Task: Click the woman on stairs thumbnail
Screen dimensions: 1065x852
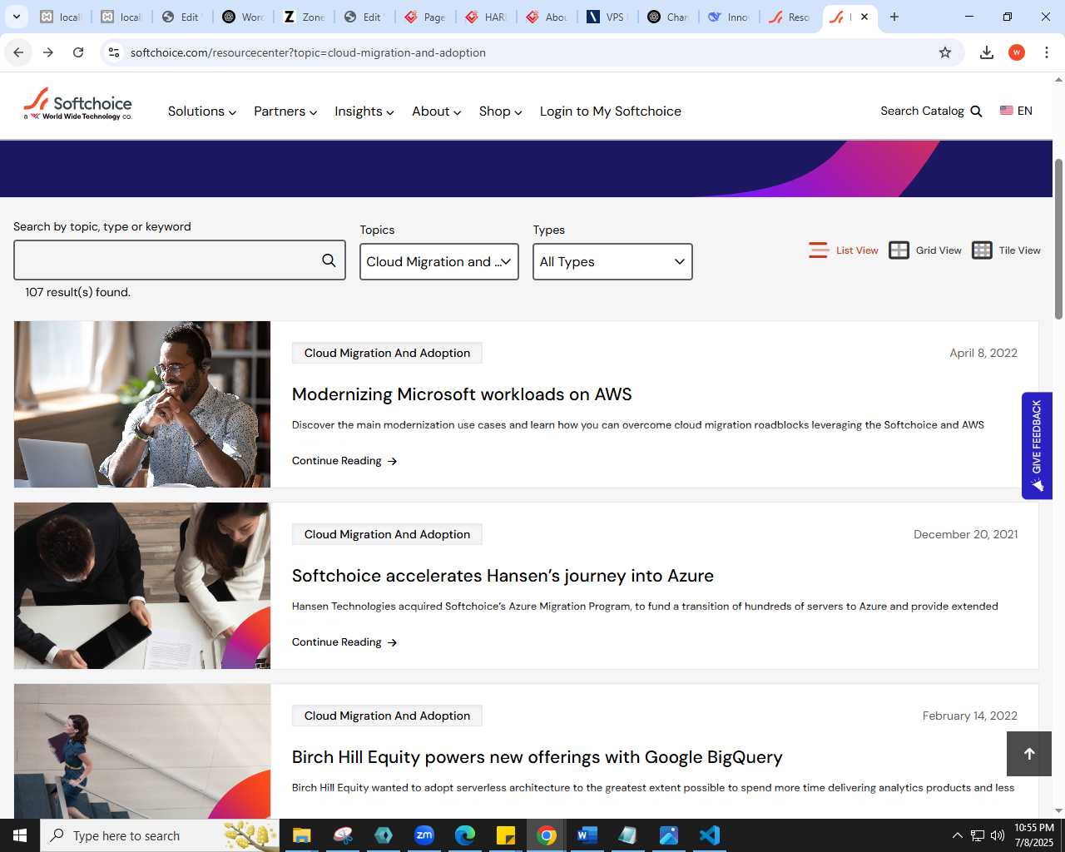Action: coord(142,751)
